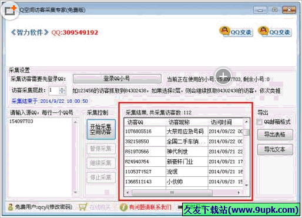Minimize the Q空间访客采集专家 window

point(260,10)
